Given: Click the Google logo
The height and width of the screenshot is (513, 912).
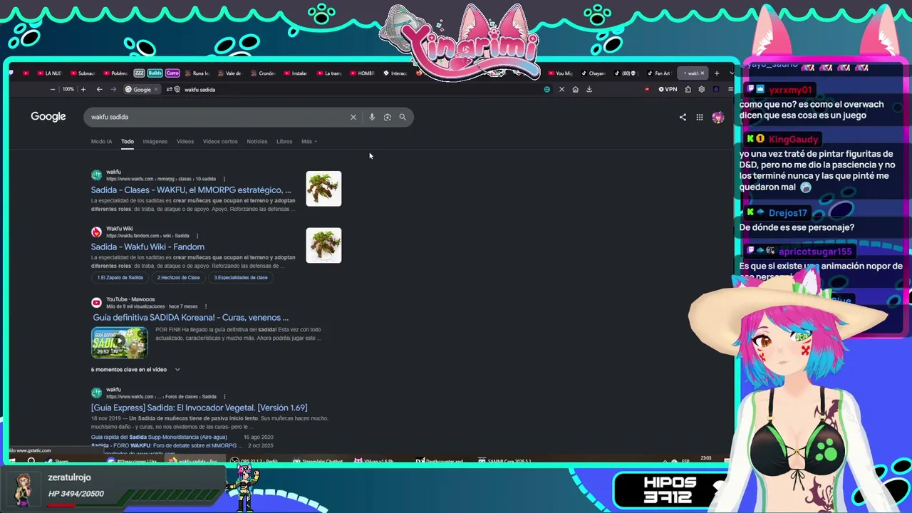Looking at the screenshot, I should click(x=48, y=117).
